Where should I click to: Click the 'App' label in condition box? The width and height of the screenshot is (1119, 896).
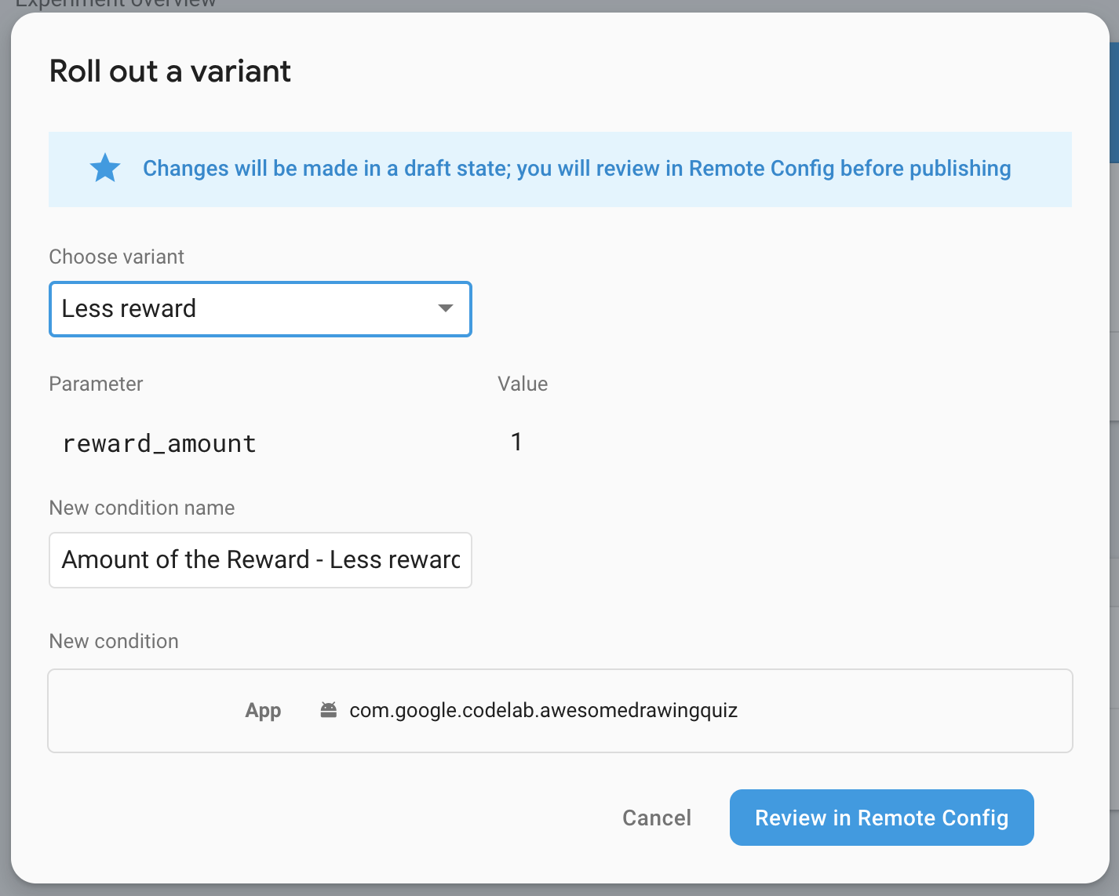(263, 710)
